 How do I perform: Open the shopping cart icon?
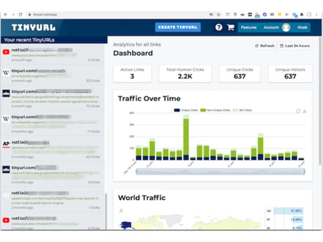tap(231, 27)
